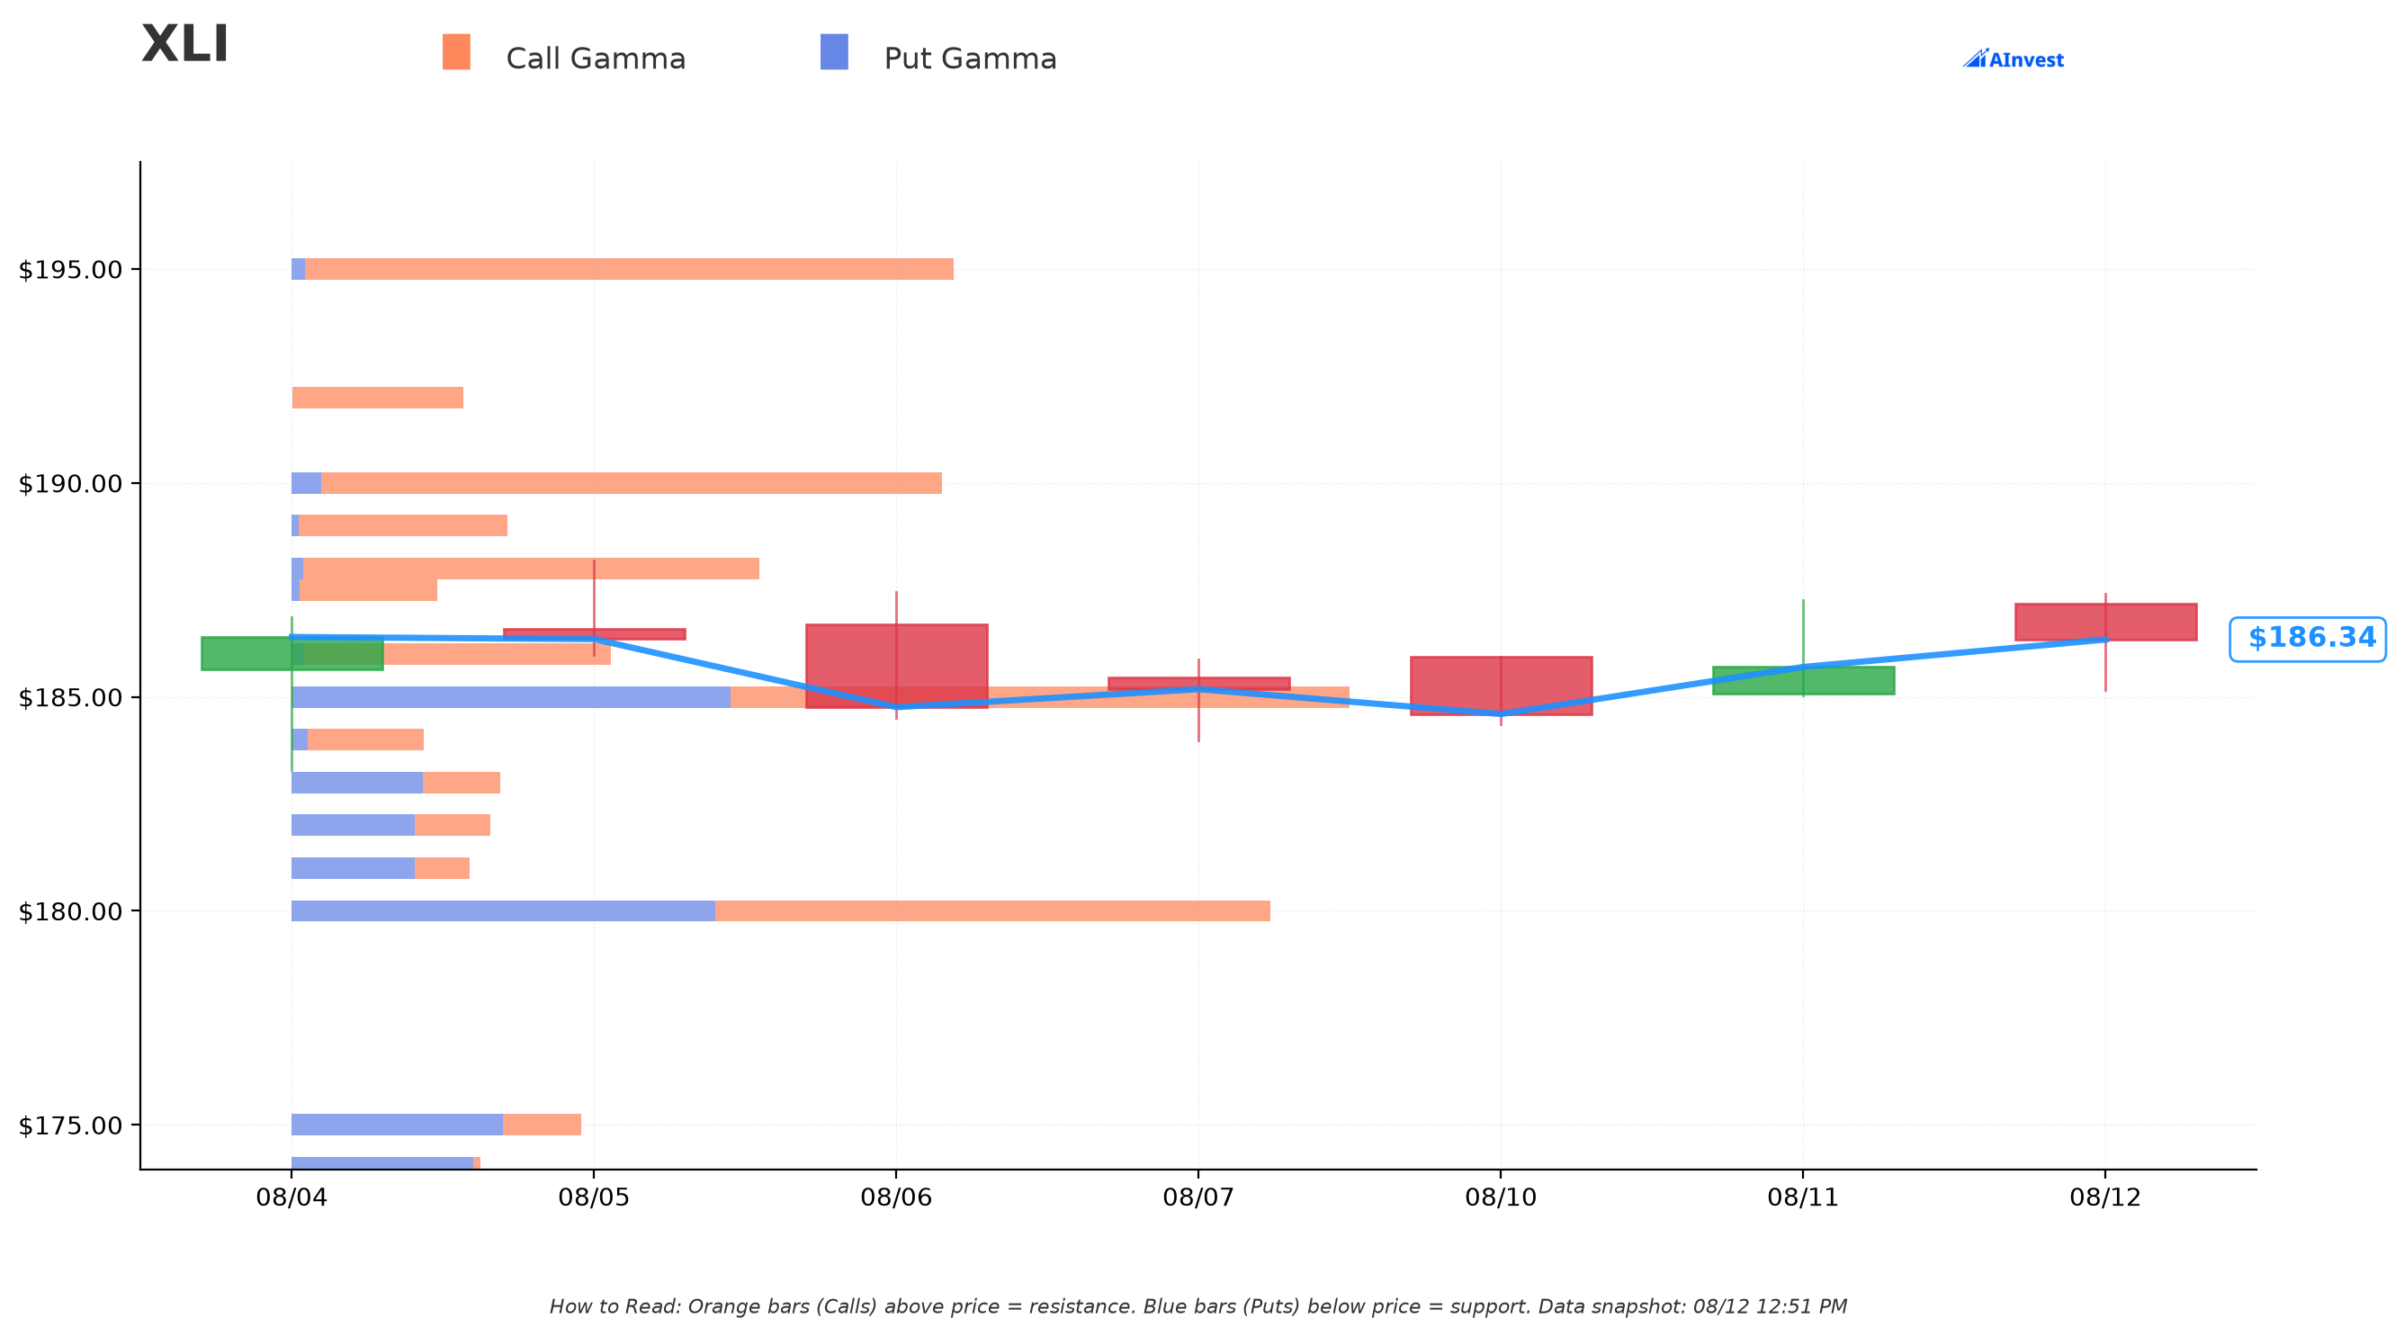Click the $175.00 y-axis label
This screenshot has width=2395, height=1336.
point(71,1125)
